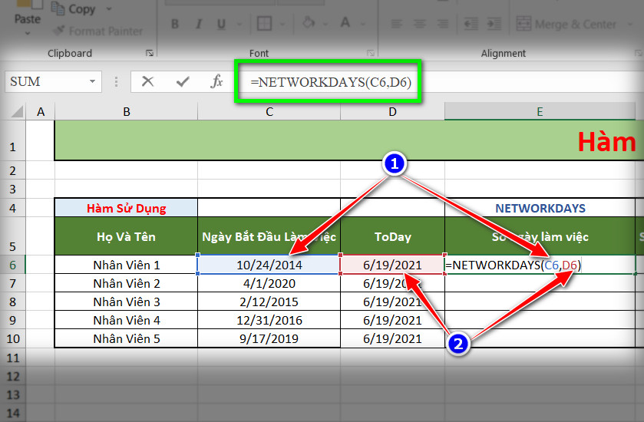This screenshot has width=644, height=422.
Task: Open the Insert Function fx dialog
Action: tap(216, 81)
